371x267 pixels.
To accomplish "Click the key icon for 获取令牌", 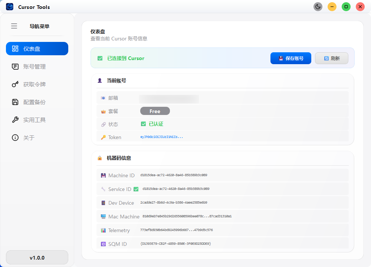I will pos(15,84).
